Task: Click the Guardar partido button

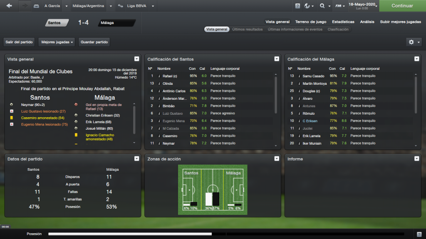Action: pyautogui.click(x=94, y=42)
